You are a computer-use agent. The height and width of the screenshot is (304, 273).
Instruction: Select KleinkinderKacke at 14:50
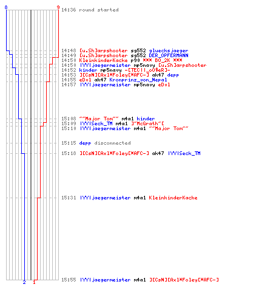point(103,60)
